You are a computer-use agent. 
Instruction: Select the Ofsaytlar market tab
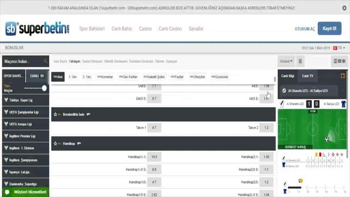pyautogui.click(x=197, y=77)
